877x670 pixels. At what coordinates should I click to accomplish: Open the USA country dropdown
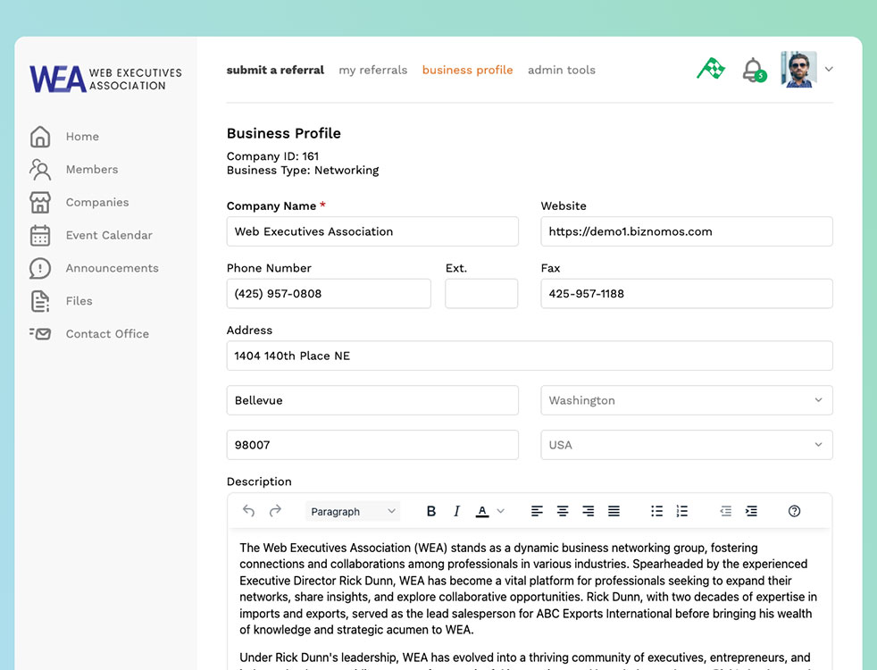(x=687, y=445)
